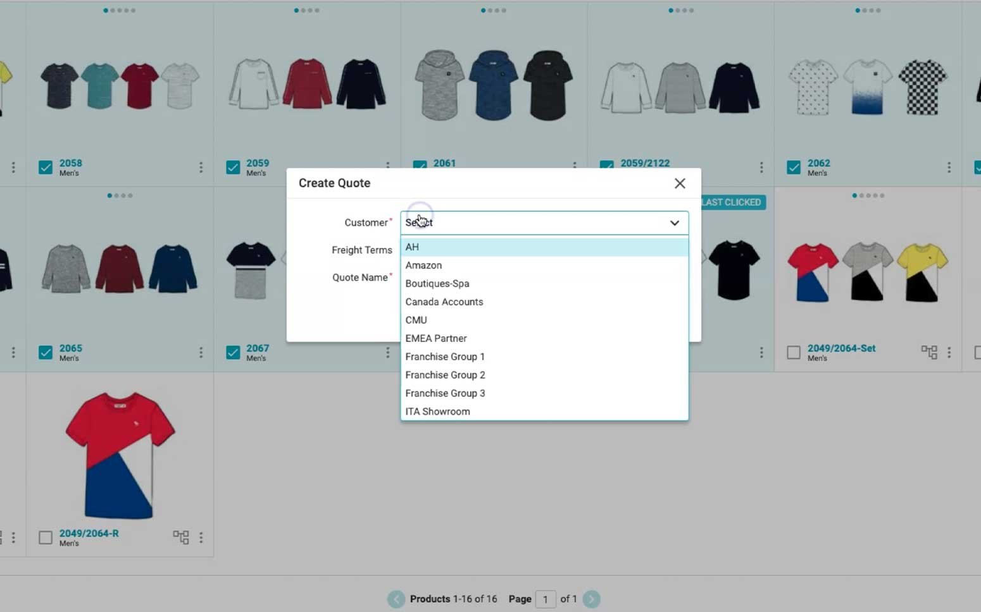This screenshot has height=612, width=981.
Task: Uncheck the checkbox on product 2058
Action: (x=45, y=167)
